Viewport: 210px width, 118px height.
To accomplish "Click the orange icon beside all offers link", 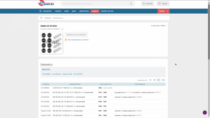I will (66, 40).
